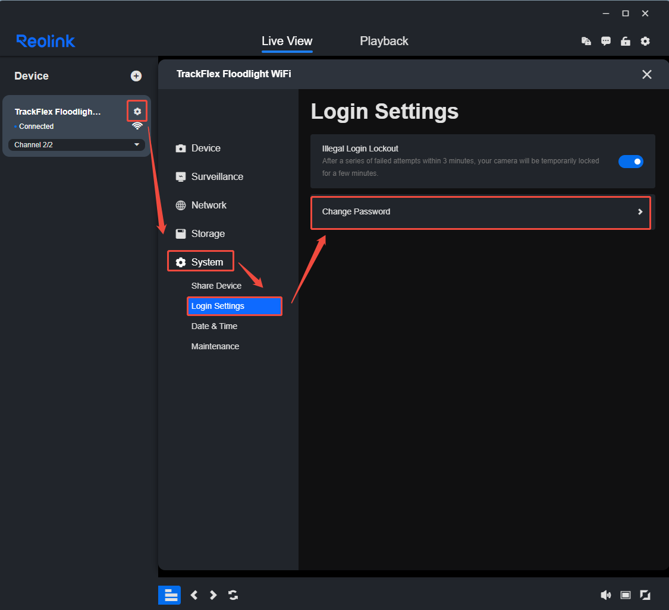
Task: Select Login Settings under System
Action: tap(234, 306)
